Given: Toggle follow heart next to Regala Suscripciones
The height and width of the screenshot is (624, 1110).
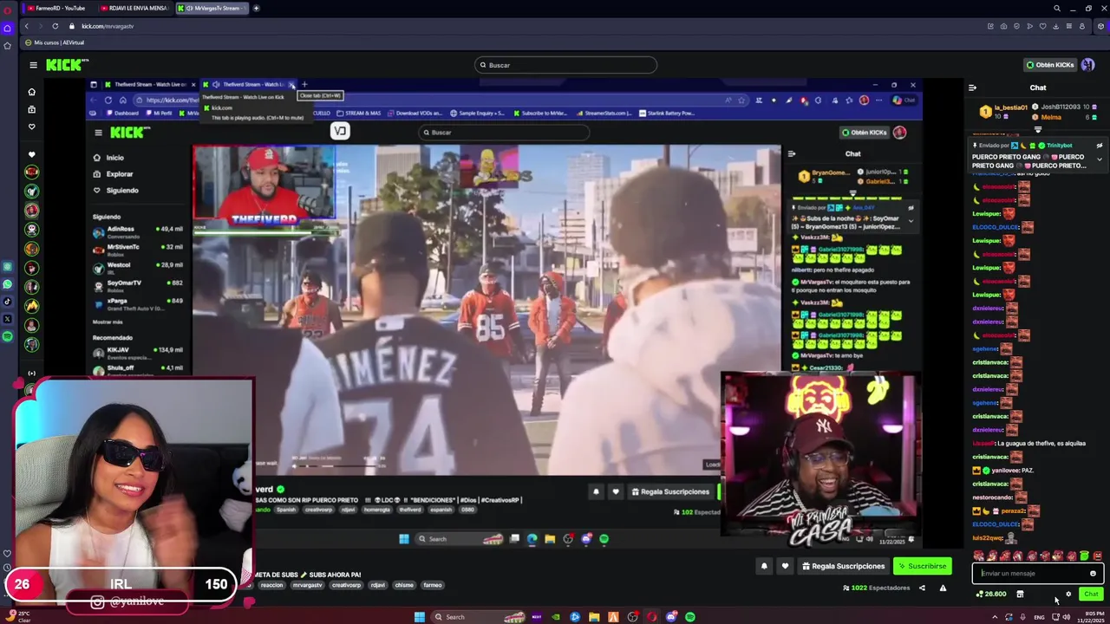Looking at the screenshot, I should [x=785, y=566].
